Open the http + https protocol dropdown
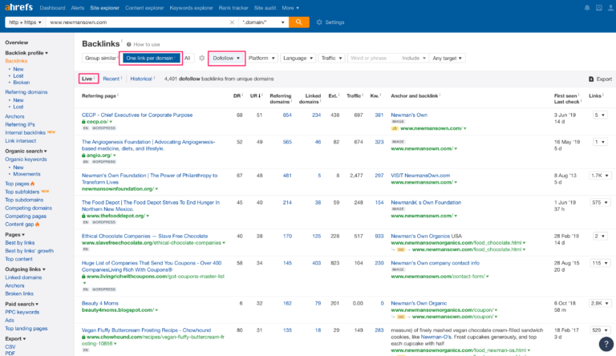 point(25,22)
